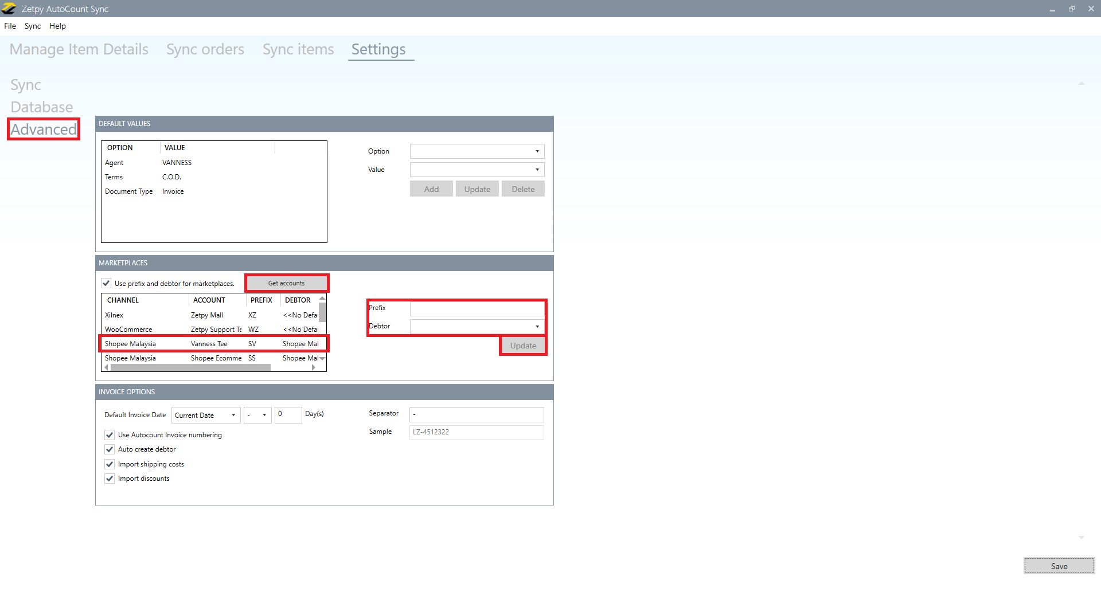Focus the Prefix input field
Viewport: 1101px width, 596px height.
pyautogui.click(x=477, y=308)
